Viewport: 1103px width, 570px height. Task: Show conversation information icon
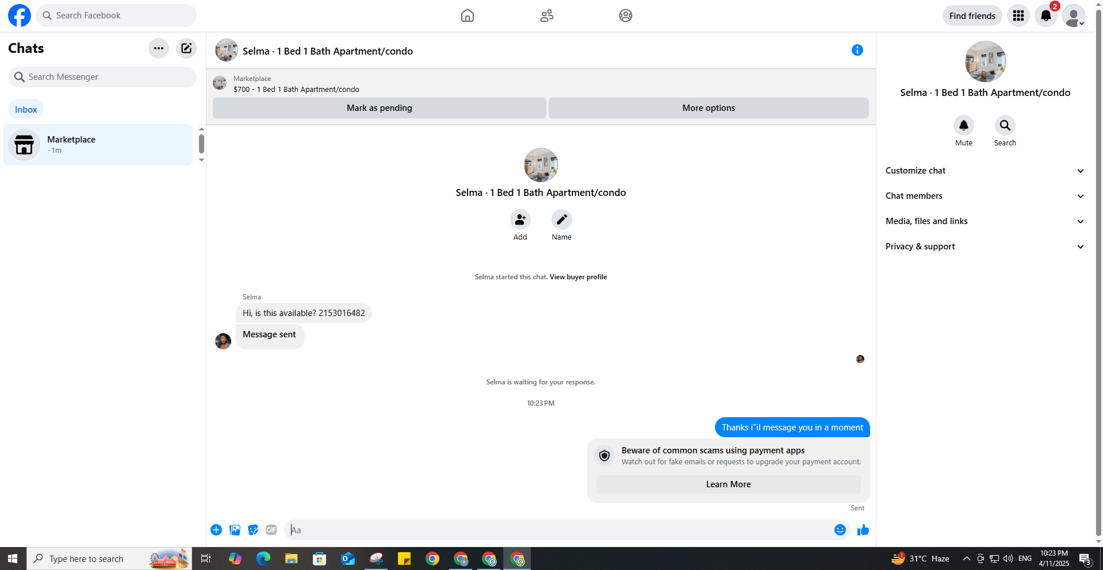point(857,50)
